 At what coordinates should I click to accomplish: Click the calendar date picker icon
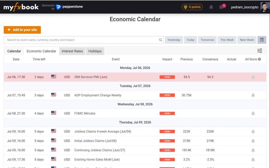tap(262, 40)
